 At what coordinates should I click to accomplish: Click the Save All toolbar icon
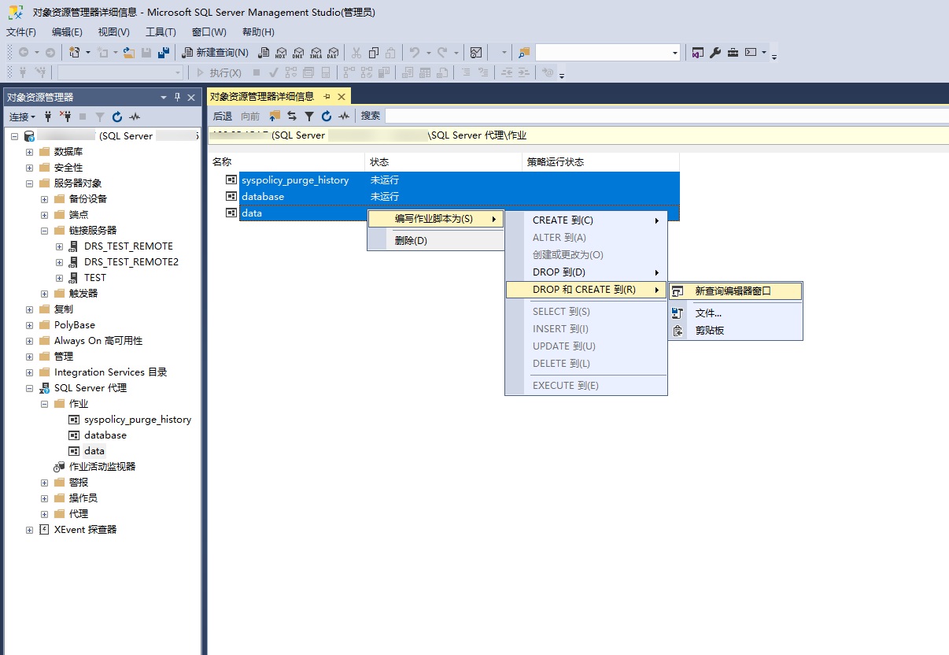pos(164,53)
